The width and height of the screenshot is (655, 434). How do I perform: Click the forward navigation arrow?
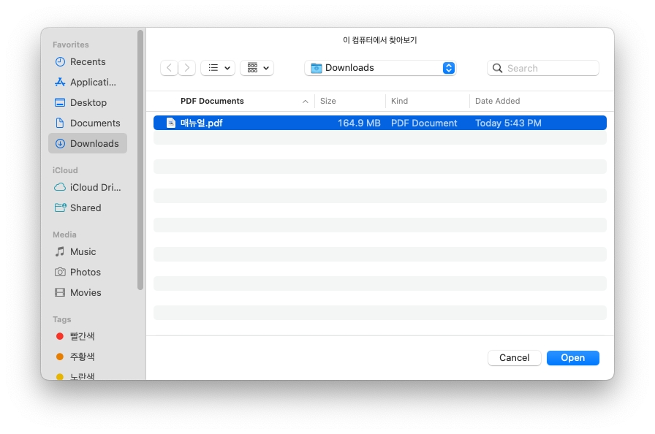pyautogui.click(x=187, y=68)
